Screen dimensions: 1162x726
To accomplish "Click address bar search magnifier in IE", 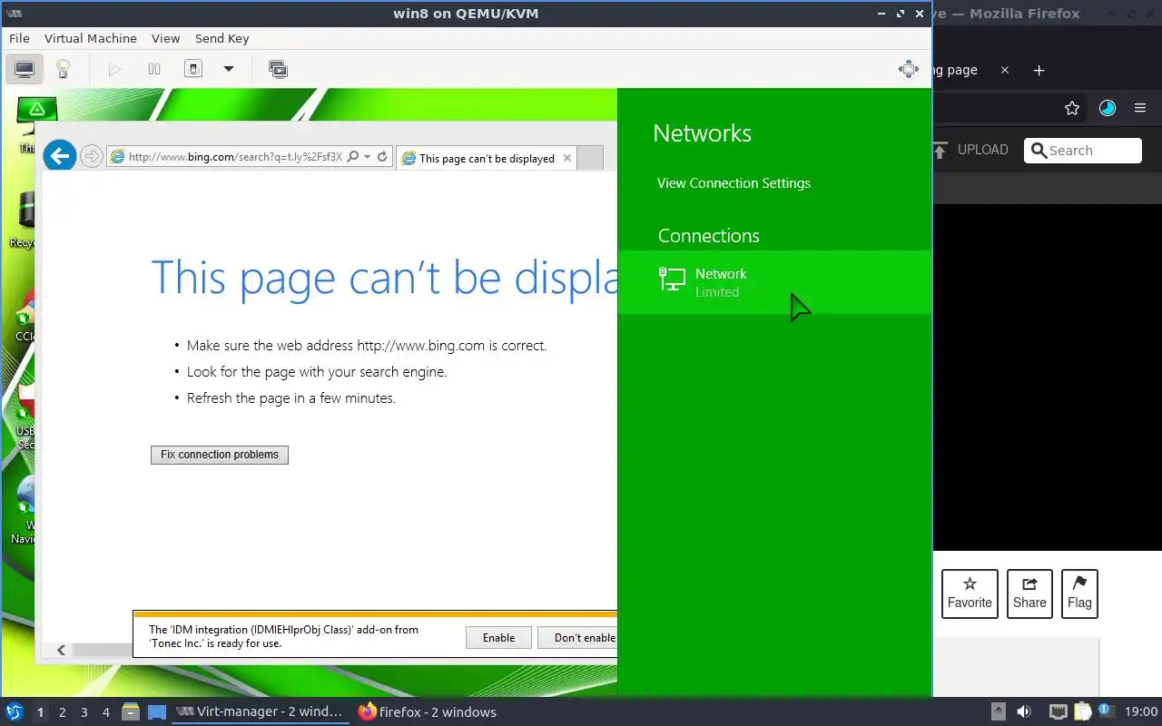I will 353,157.
